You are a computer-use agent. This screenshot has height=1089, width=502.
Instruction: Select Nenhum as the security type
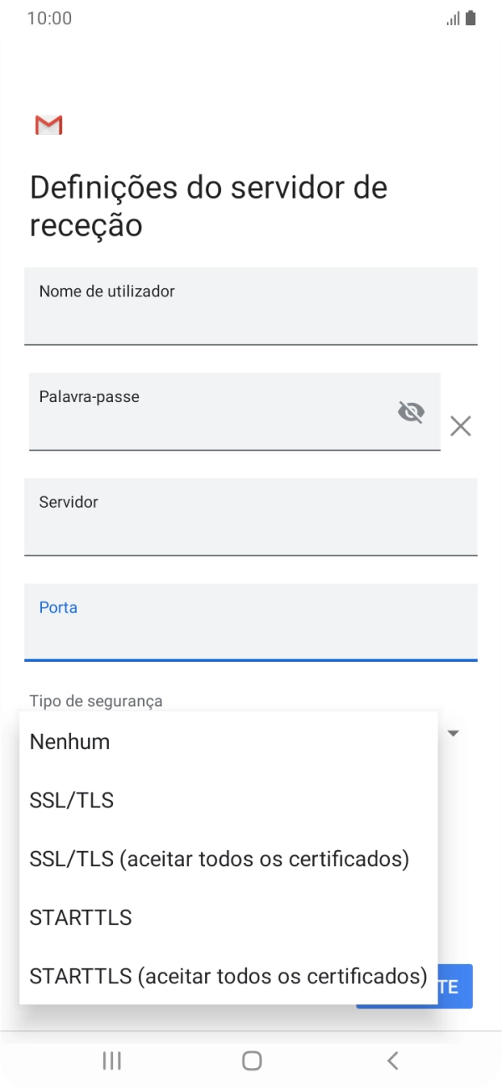pyautogui.click(x=69, y=741)
